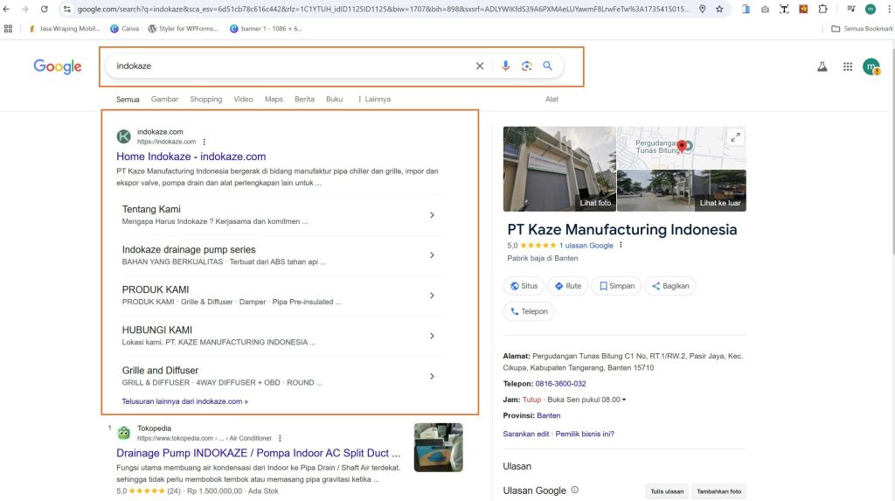Clear the search box with X icon
Image resolution: width=895 pixels, height=501 pixels.
click(479, 66)
